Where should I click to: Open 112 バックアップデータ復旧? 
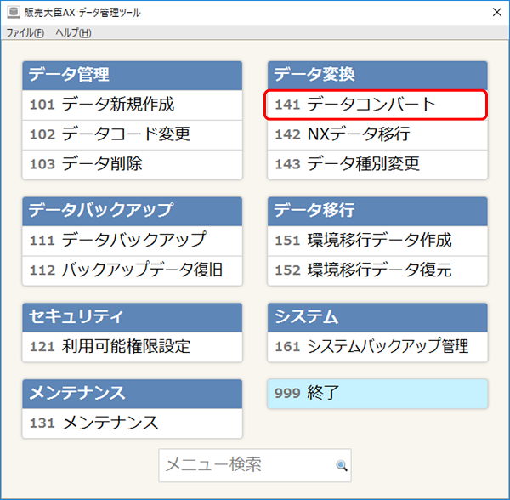tap(132, 270)
